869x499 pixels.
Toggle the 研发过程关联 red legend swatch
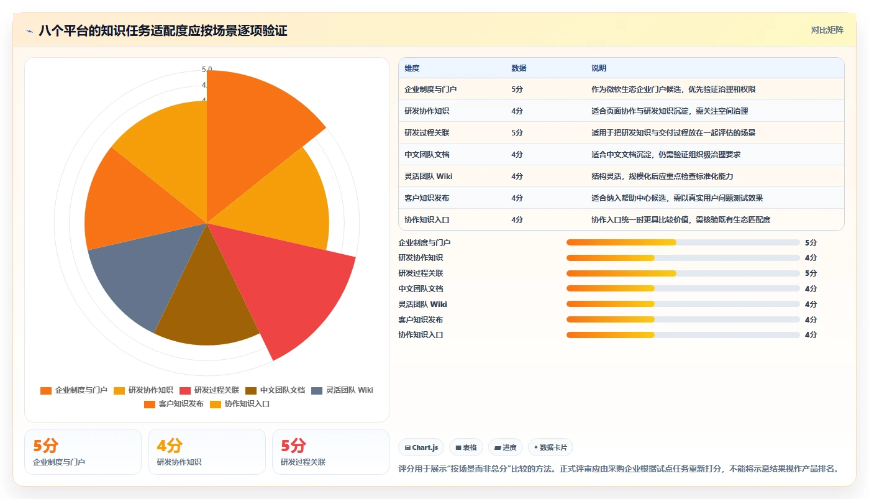point(185,390)
